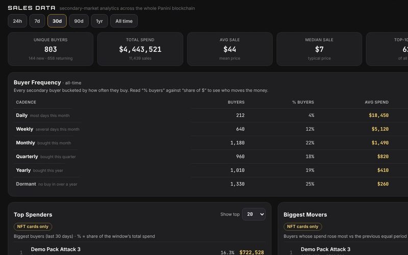Image resolution: width=408 pixels, height=255 pixels.
Task: Click NFT cards only badge under Top Spenders
Action: click(x=33, y=226)
